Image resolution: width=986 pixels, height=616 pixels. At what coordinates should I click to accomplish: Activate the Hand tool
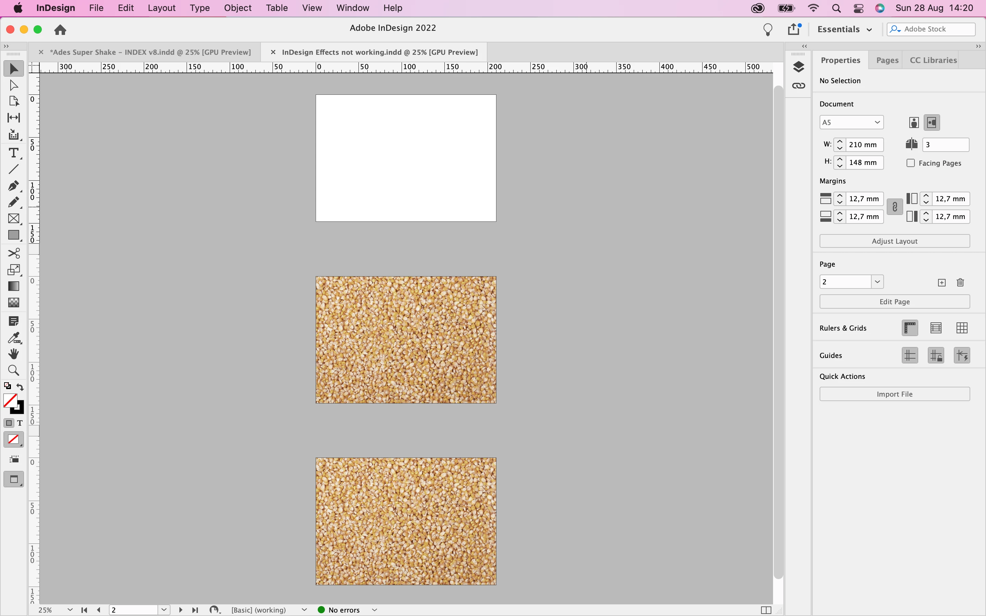(x=13, y=354)
